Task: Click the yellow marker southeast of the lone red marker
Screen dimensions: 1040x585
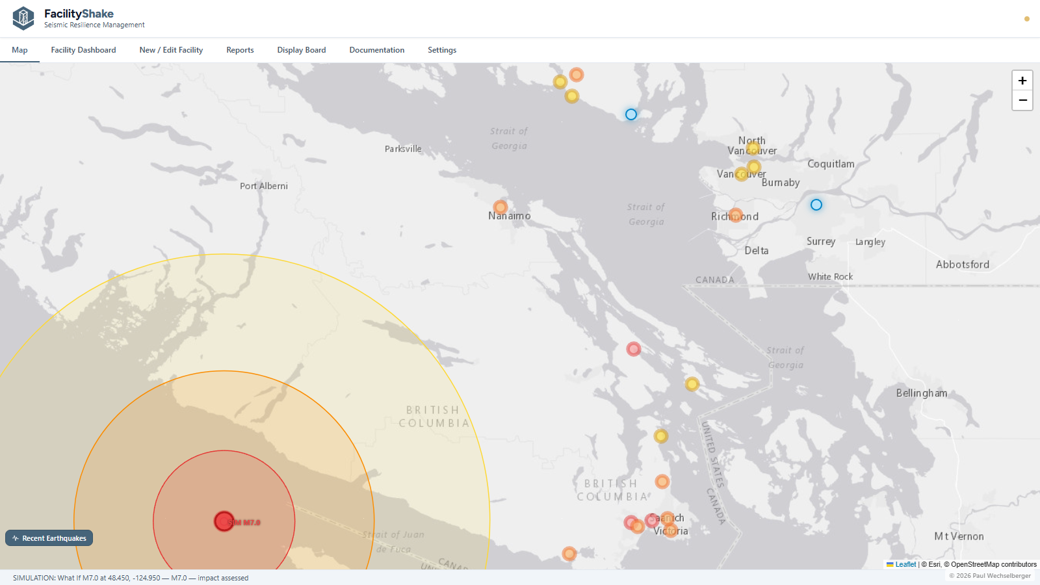Action: click(692, 384)
